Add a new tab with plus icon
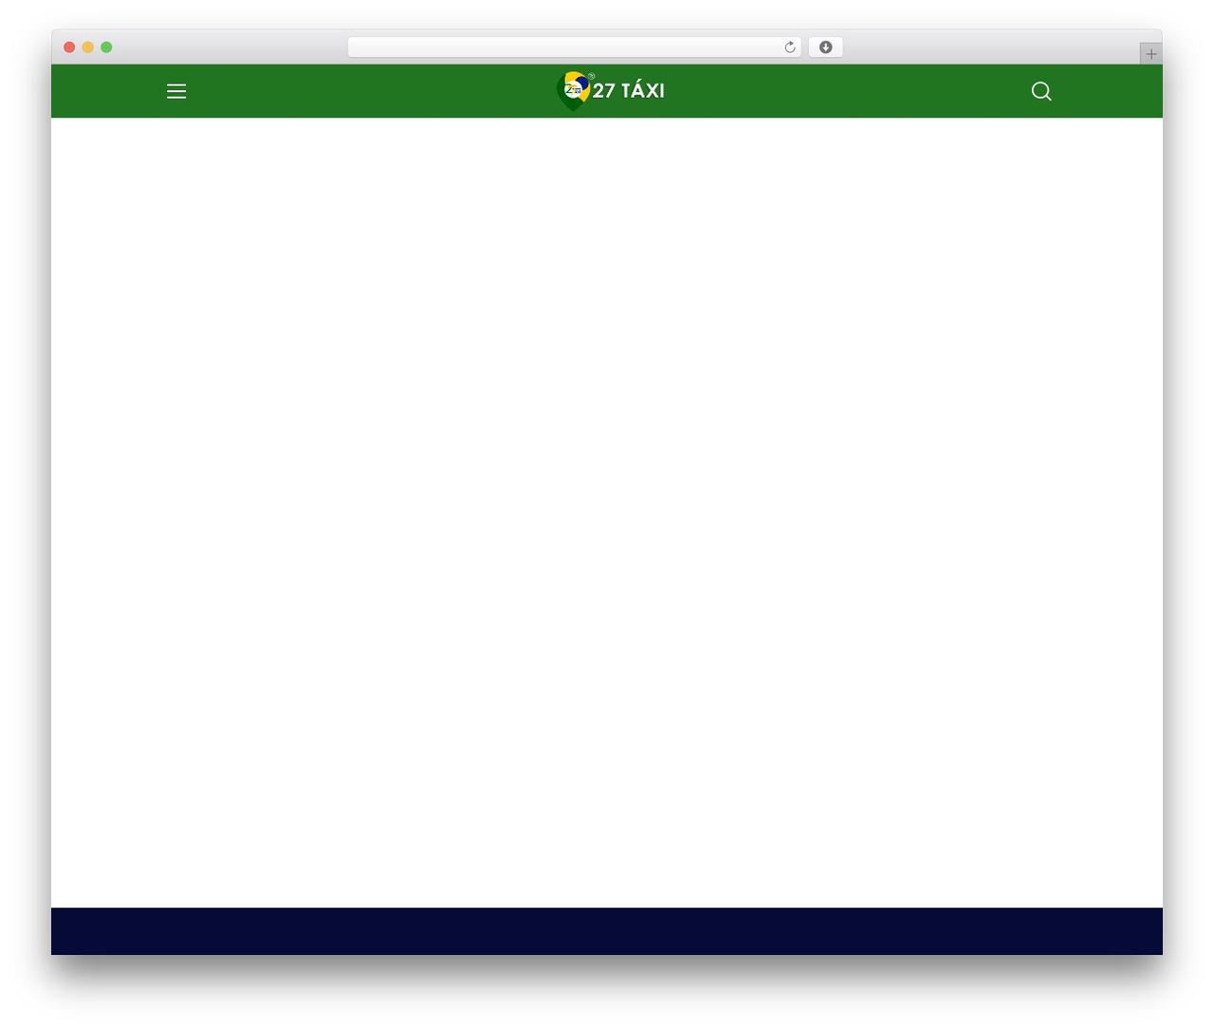1214x1028 pixels. tap(1150, 54)
